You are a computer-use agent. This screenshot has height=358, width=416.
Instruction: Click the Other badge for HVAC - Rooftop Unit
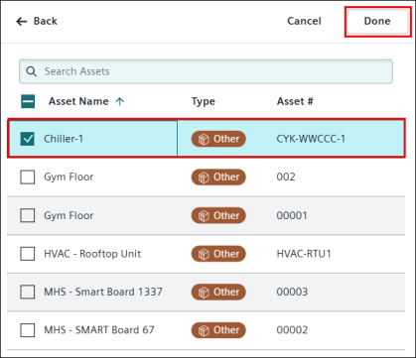click(x=218, y=254)
